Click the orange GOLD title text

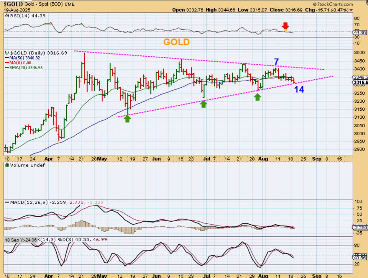[176, 42]
